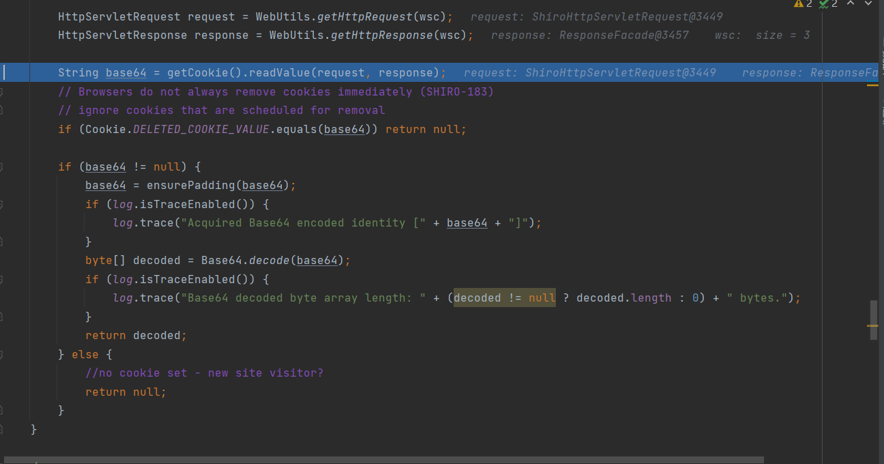
Task: Fold the 'if (base64 != null)' block
Action: (x=2, y=166)
